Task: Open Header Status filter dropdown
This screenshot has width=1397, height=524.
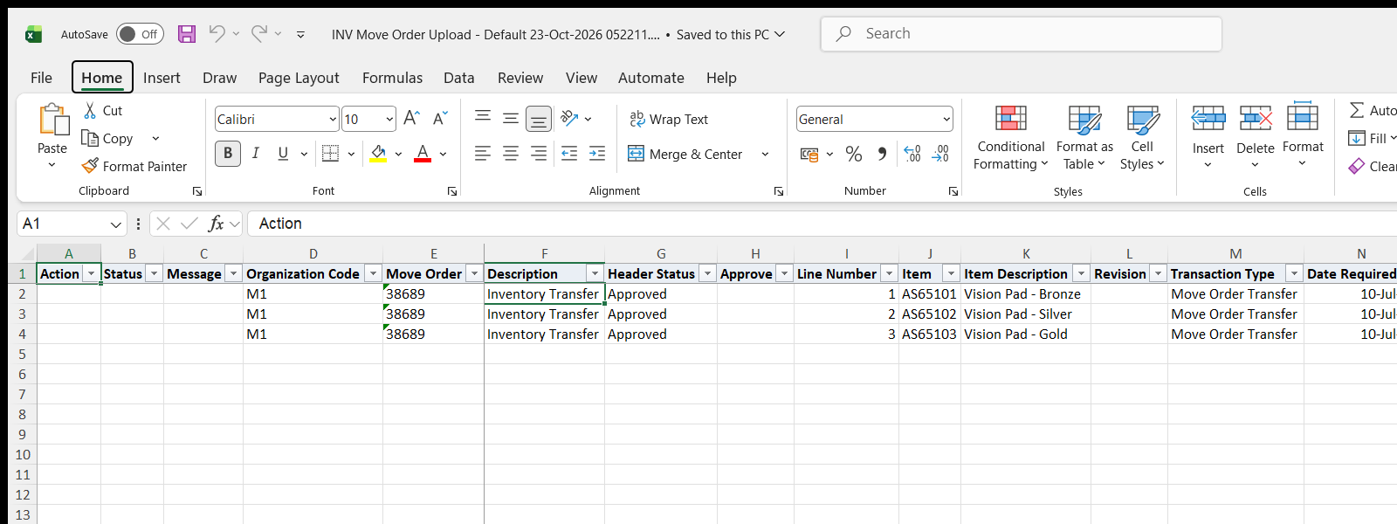Action: (x=708, y=273)
